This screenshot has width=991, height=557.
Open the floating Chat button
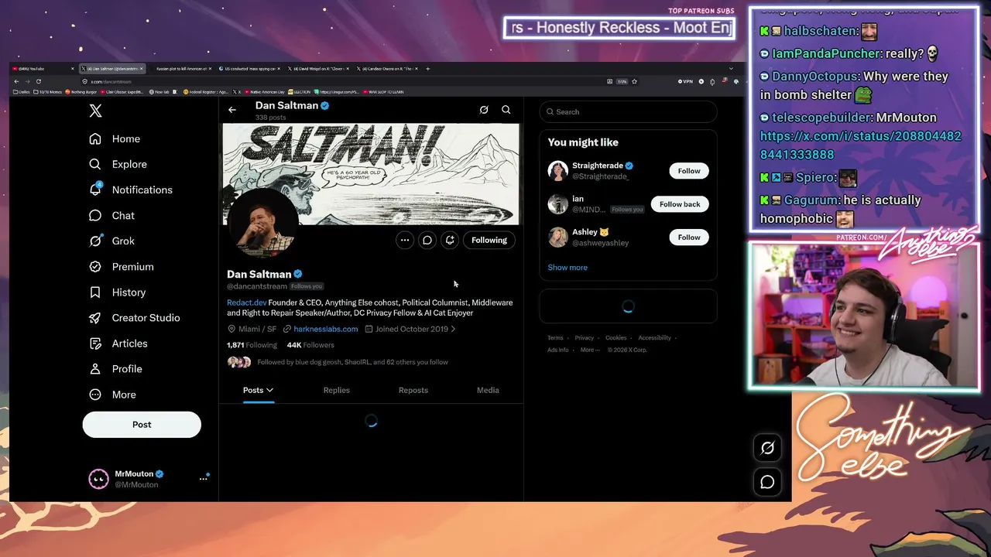click(767, 482)
